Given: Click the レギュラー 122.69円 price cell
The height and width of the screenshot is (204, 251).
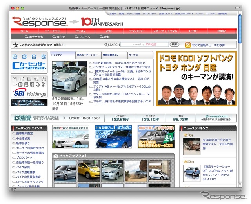Looking at the screenshot, I should pos(120,118).
